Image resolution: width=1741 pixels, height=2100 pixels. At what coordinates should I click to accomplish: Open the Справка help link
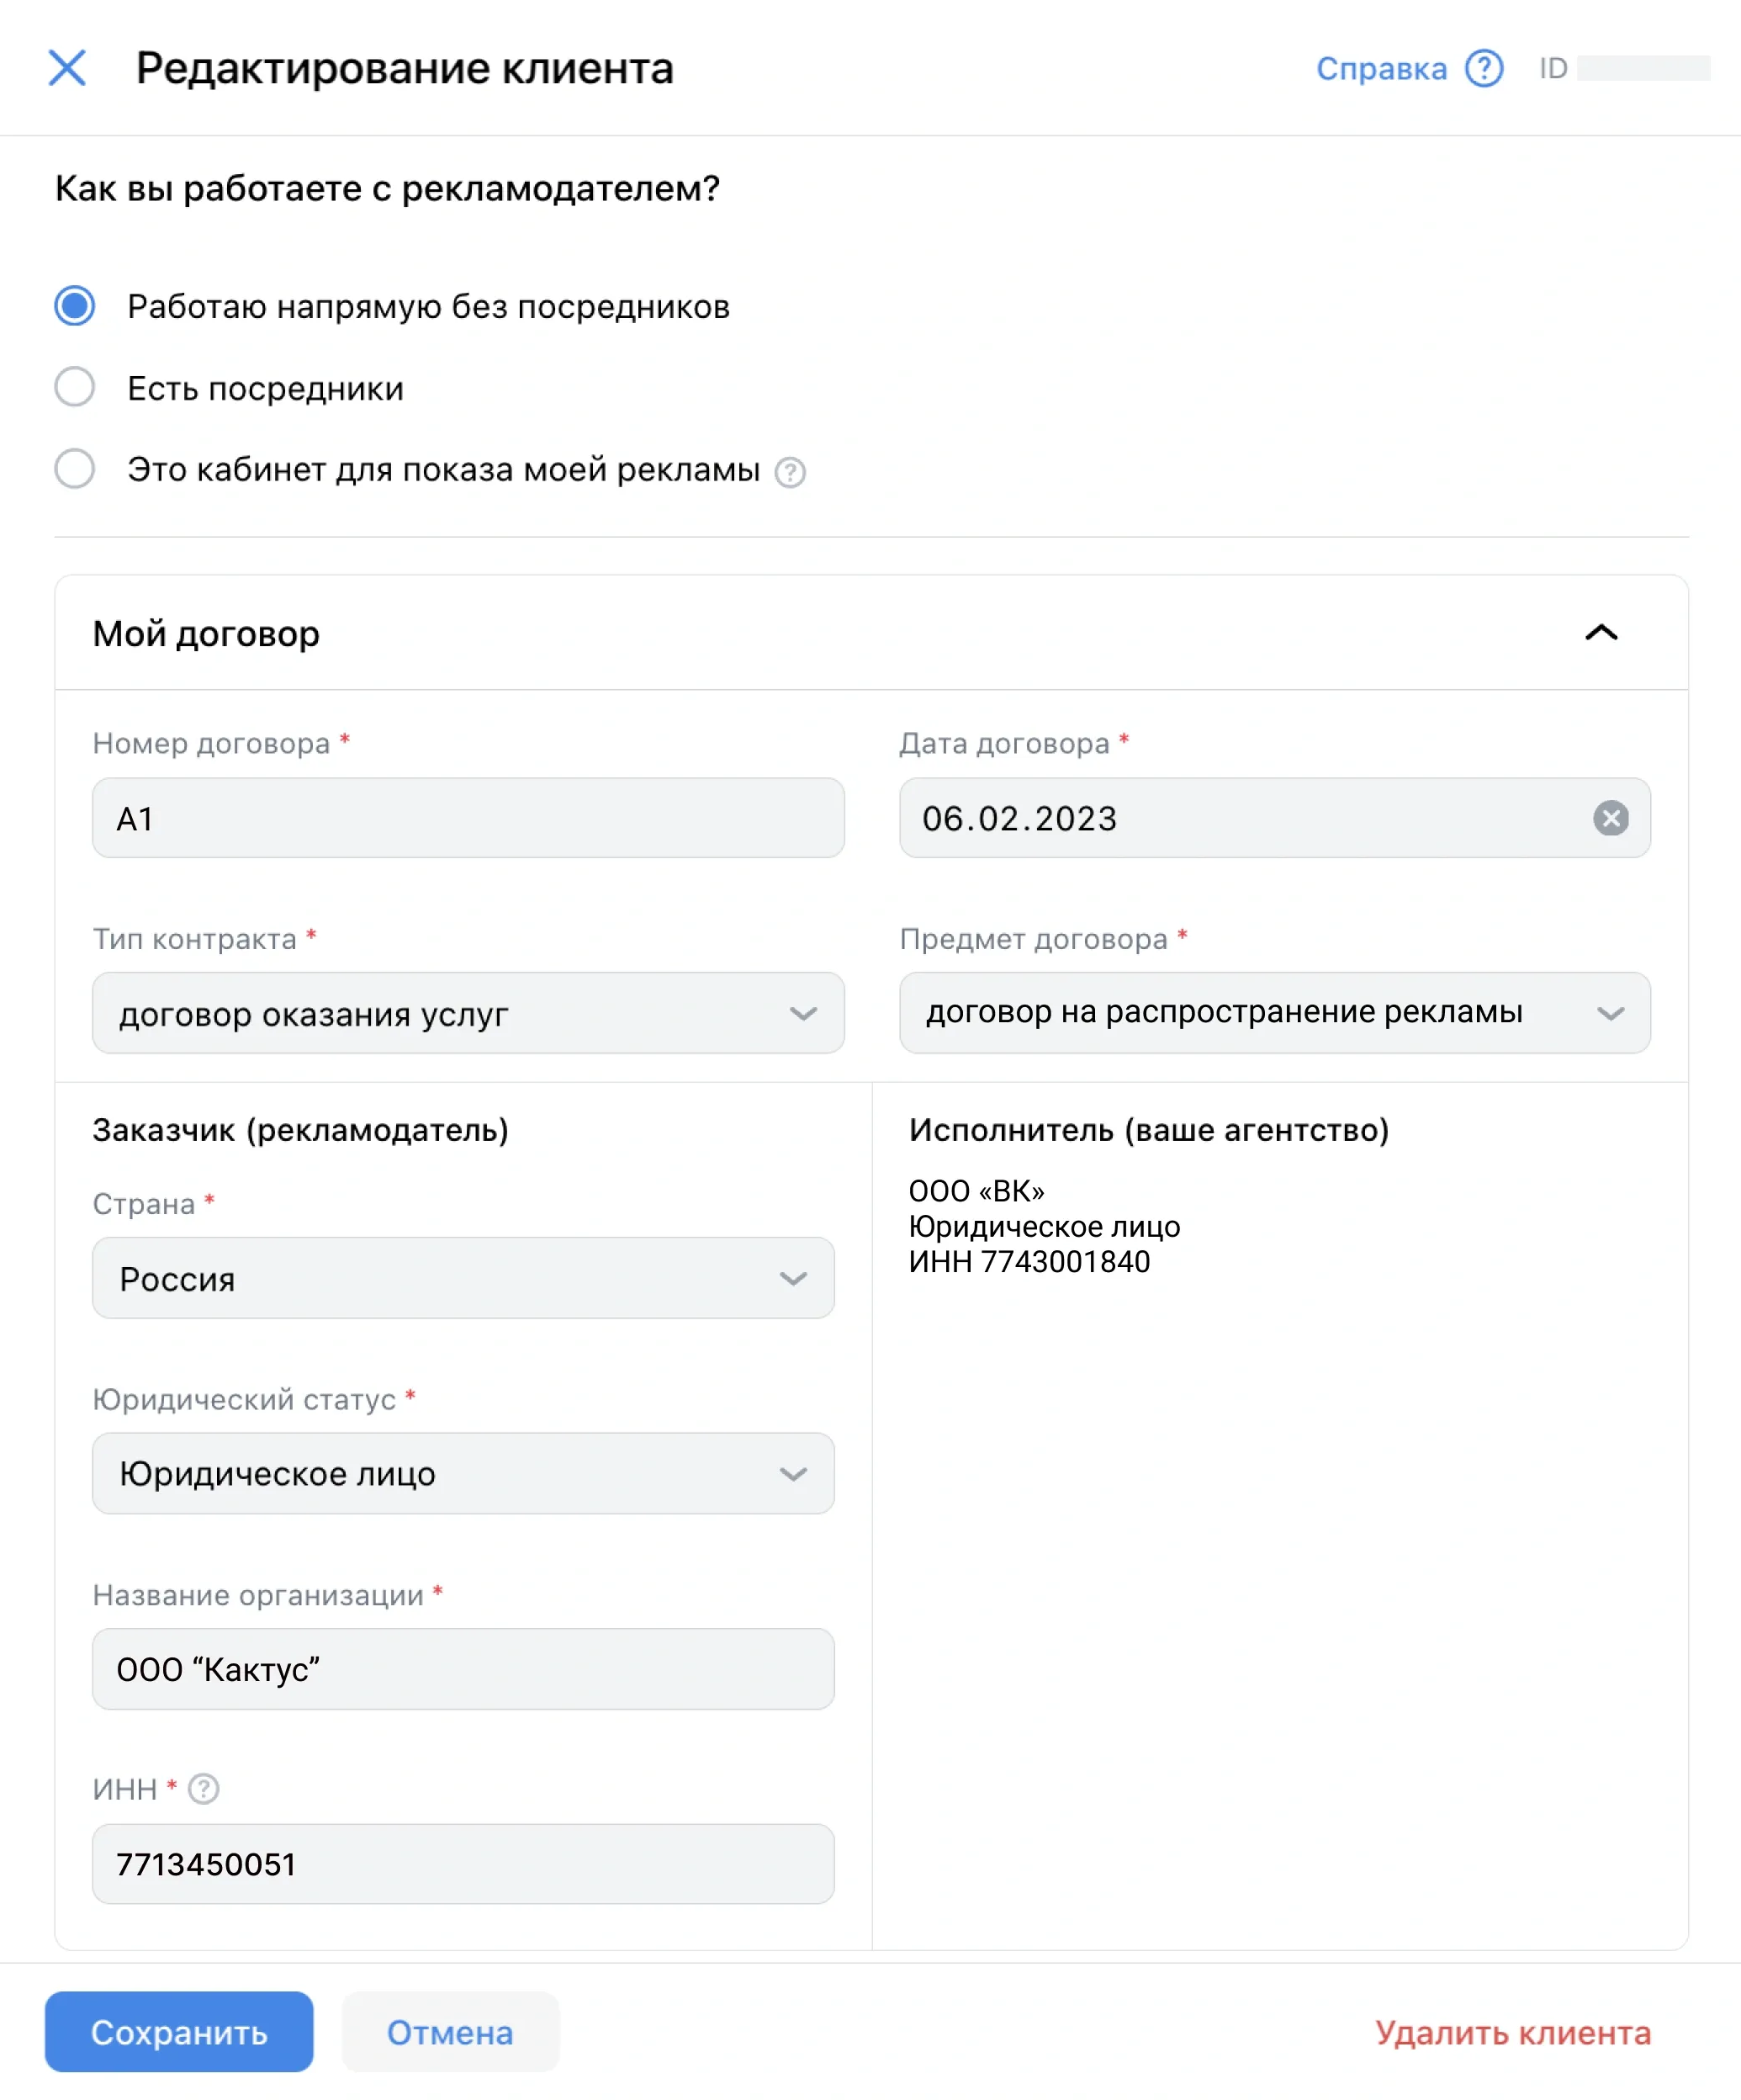click(x=1380, y=68)
